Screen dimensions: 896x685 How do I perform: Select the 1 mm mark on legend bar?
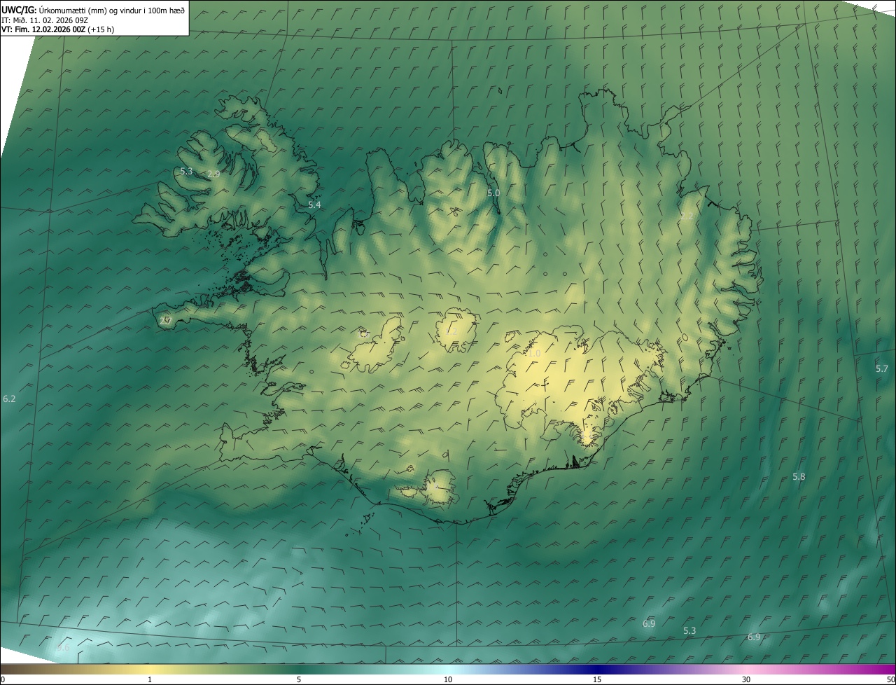click(x=150, y=679)
